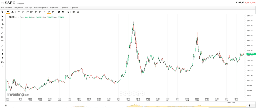The height and width of the screenshot is (108, 256).
Task: Select the 1 month timeframe
Action: pos(53,12)
